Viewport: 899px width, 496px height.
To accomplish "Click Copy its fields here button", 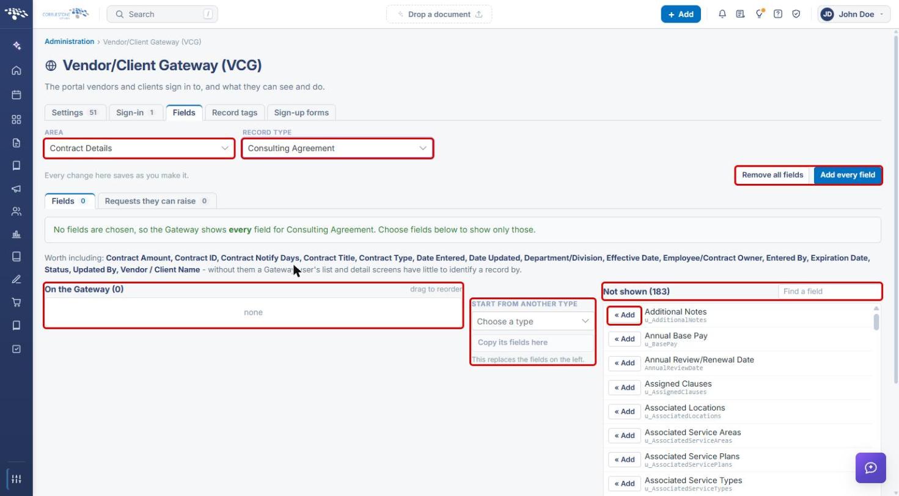I will click(x=533, y=343).
